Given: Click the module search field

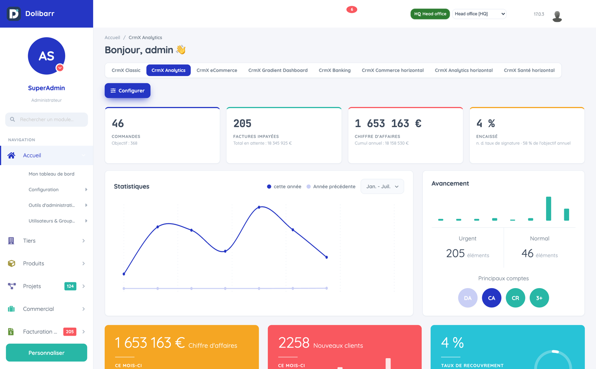Looking at the screenshot, I should [47, 119].
